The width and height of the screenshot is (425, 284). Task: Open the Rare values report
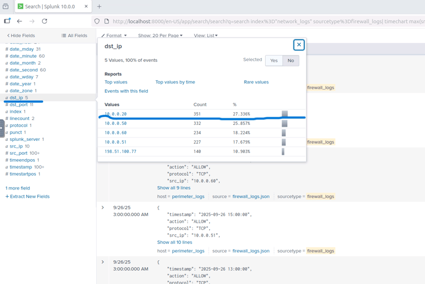click(256, 82)
